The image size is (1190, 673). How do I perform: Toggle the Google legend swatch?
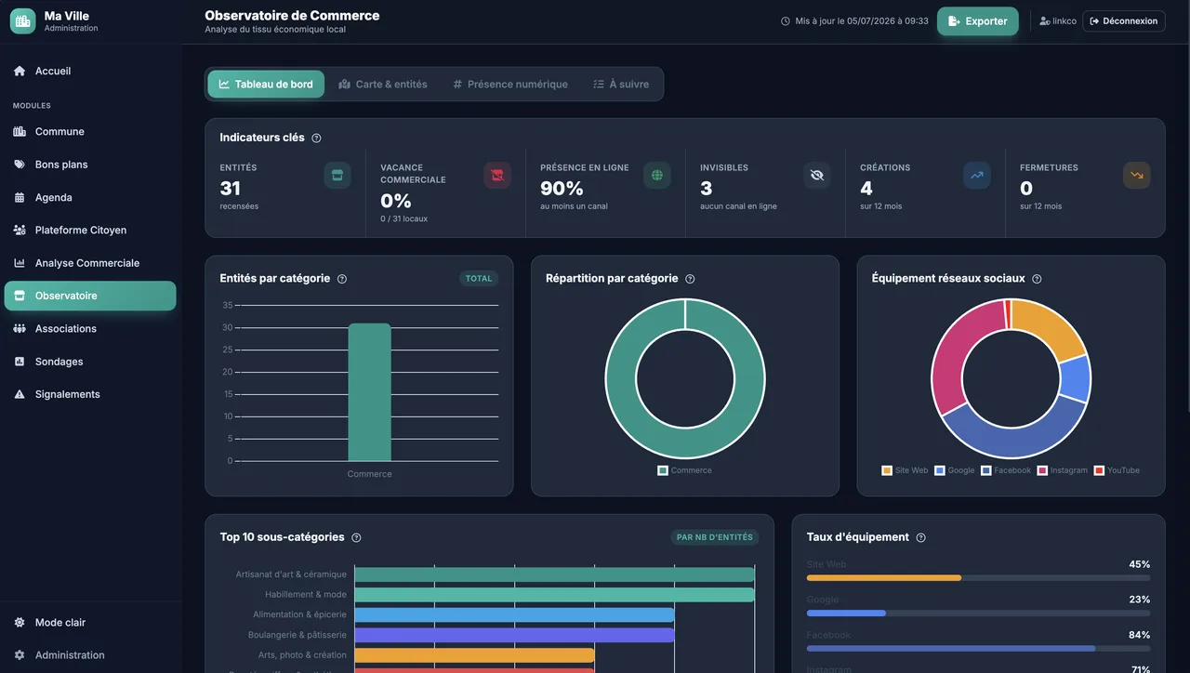(x=940, y=470)
